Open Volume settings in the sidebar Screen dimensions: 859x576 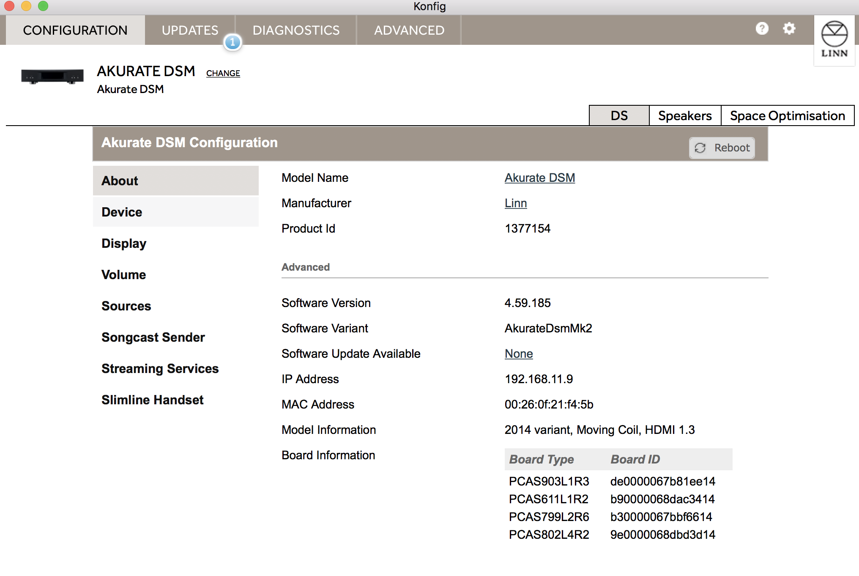click(x=176, y=274)
